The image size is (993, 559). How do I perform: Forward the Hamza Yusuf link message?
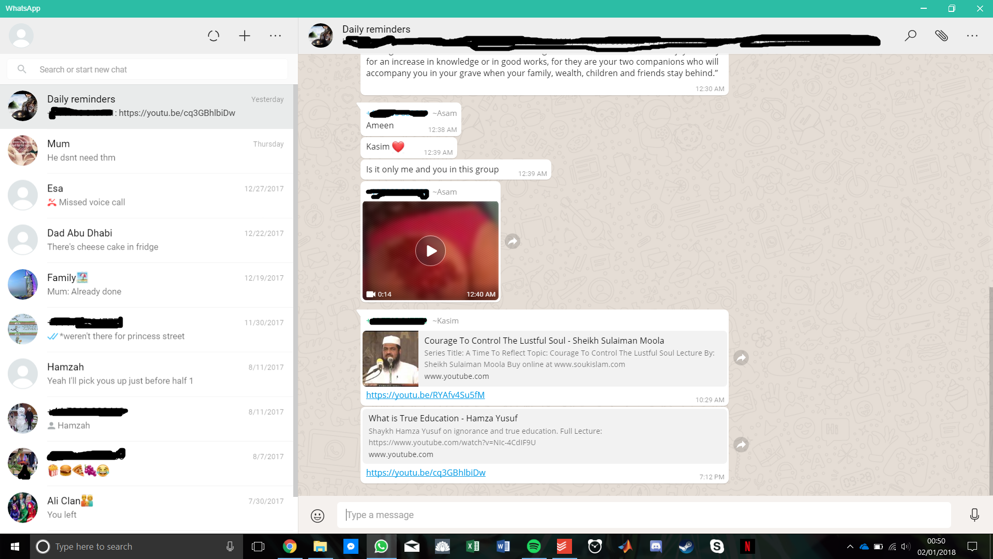[741, 445]
